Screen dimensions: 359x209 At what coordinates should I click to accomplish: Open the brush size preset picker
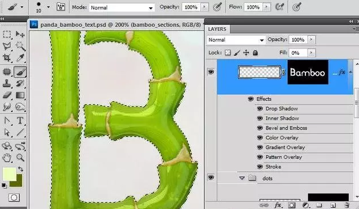(48, 7)
